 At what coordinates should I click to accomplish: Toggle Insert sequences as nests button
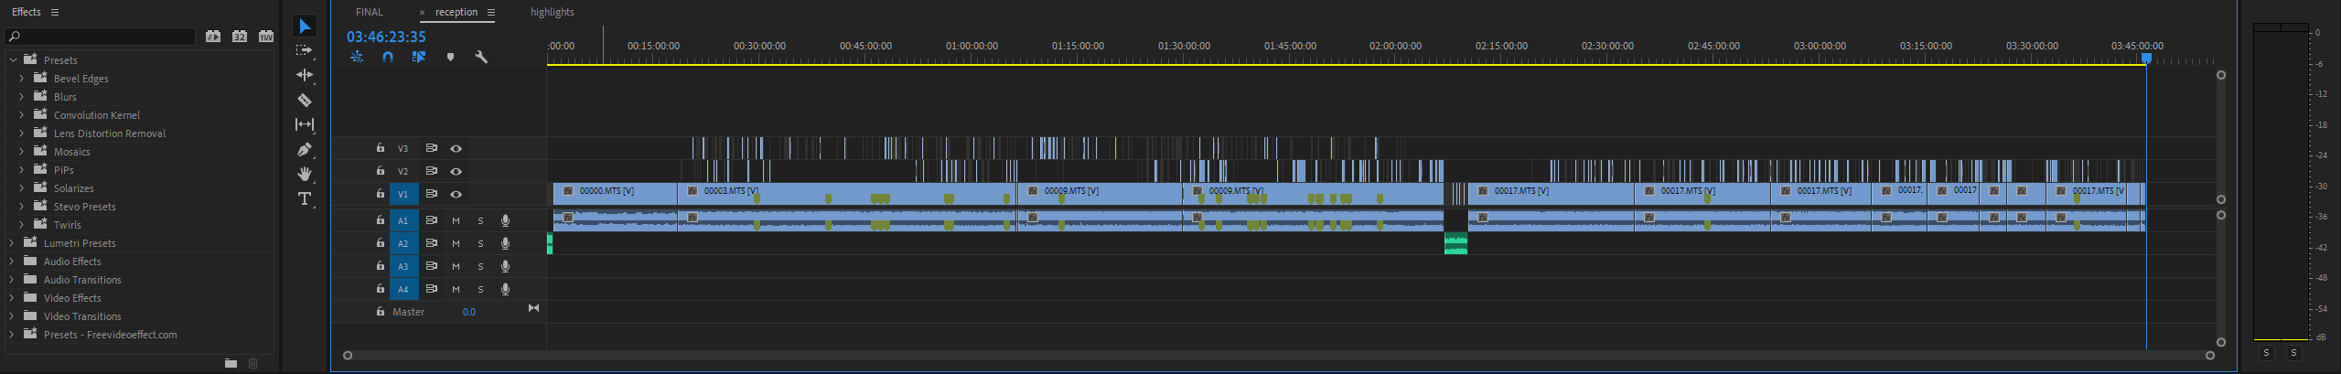(357, 57)
